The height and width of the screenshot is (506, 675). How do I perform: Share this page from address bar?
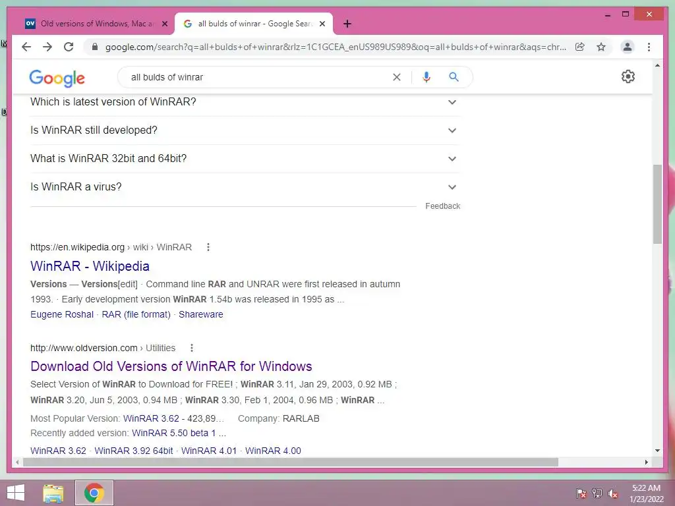click(x=580, y=47)
